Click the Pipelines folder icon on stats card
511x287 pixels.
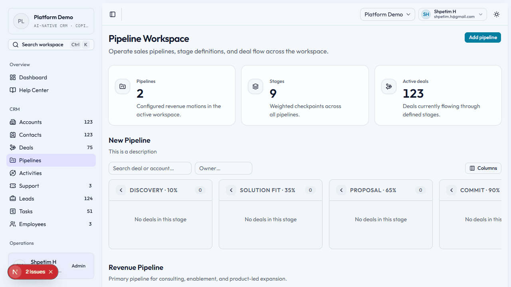122,86
